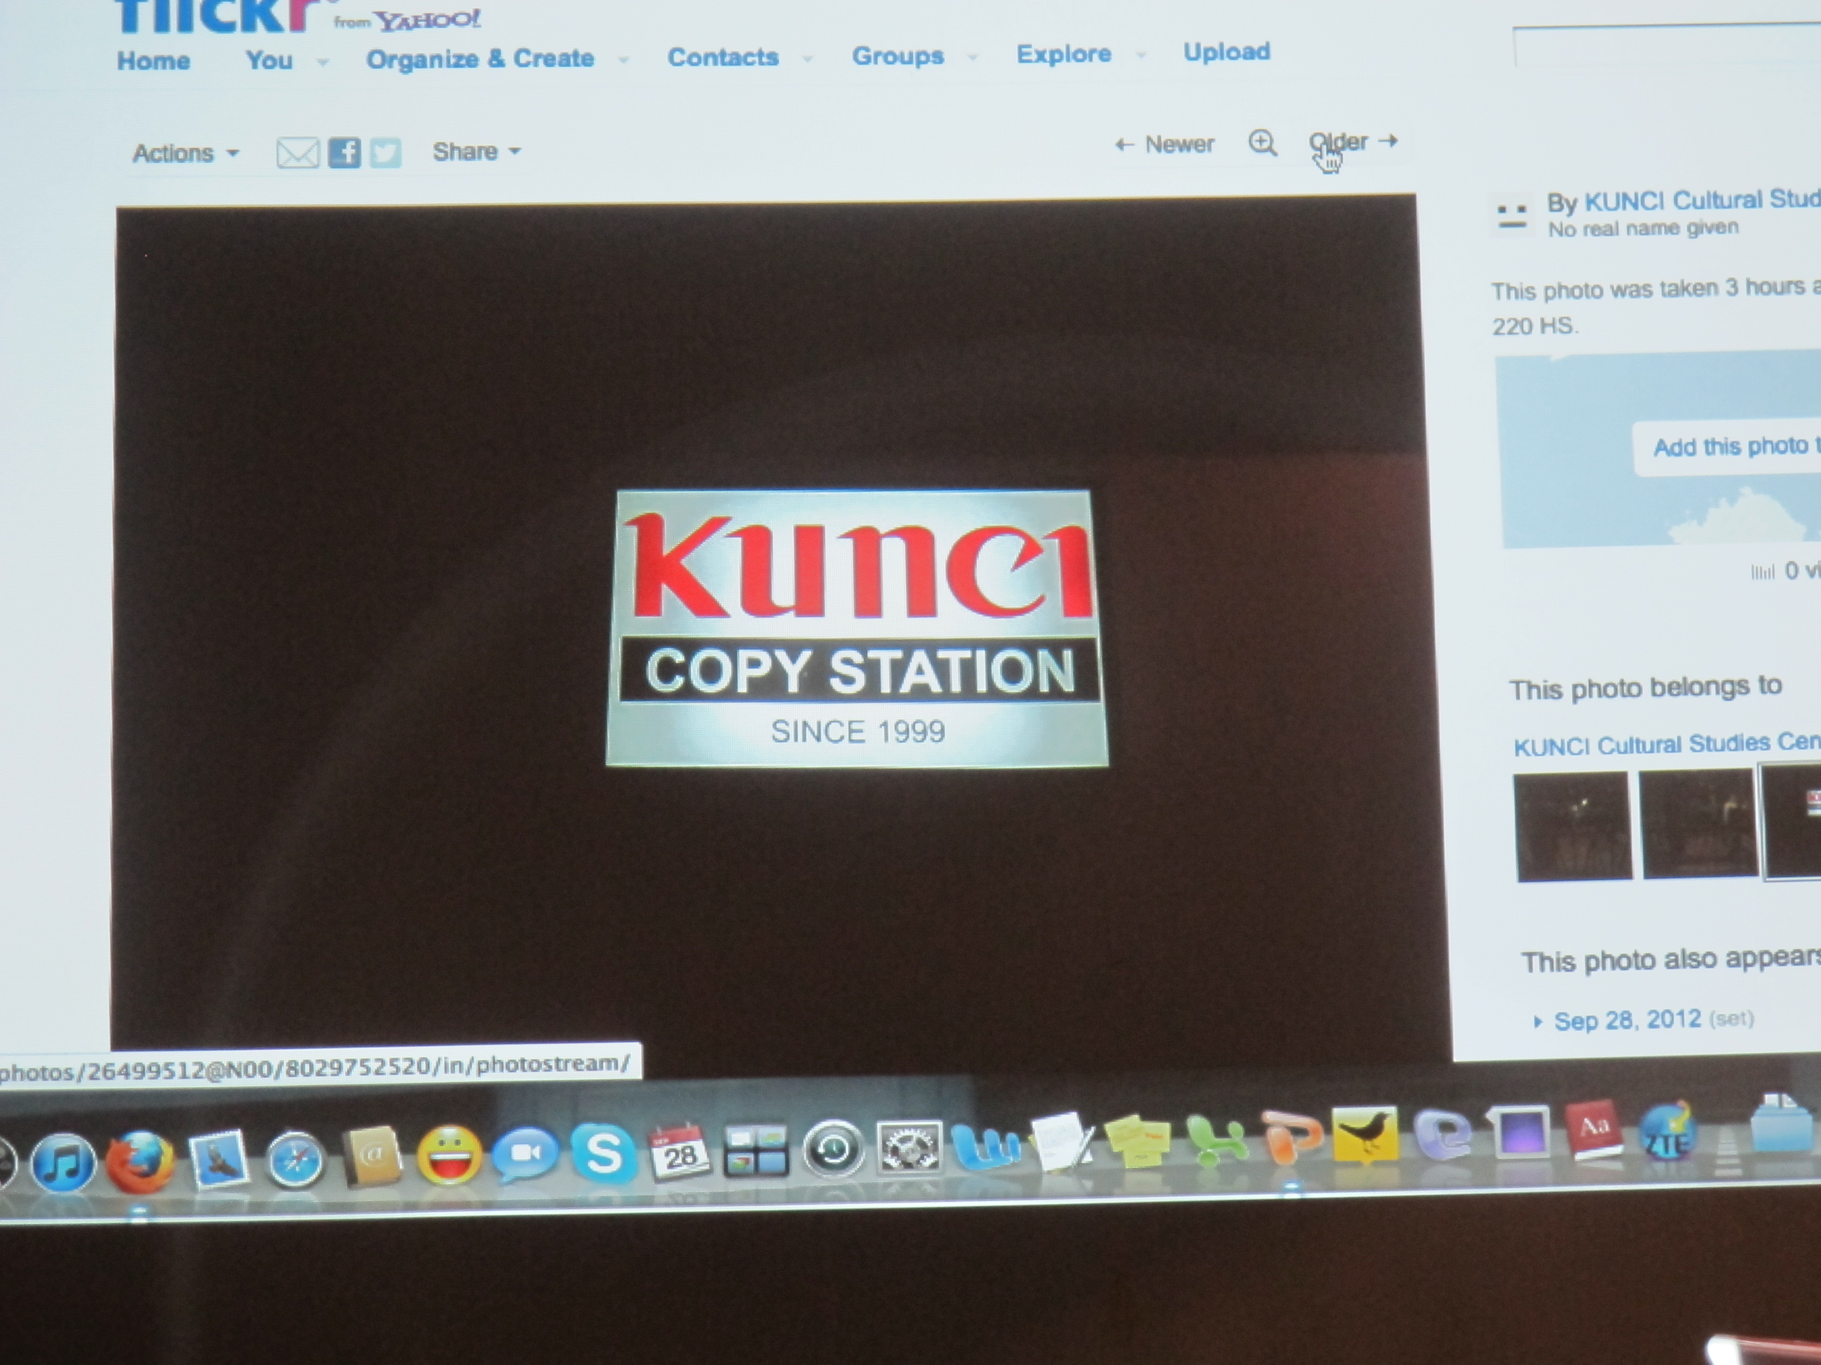The width and height of the screenshot is (1821, 1365).
Task: Open KUNCI Cultural Studies Cen photostream link
Action: point(1667,744)
